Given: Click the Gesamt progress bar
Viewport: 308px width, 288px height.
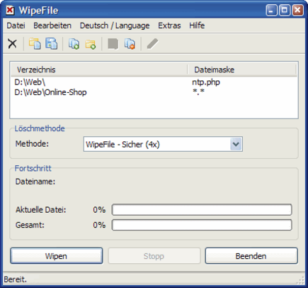Looking at the screenshot, I should [202, 225].
